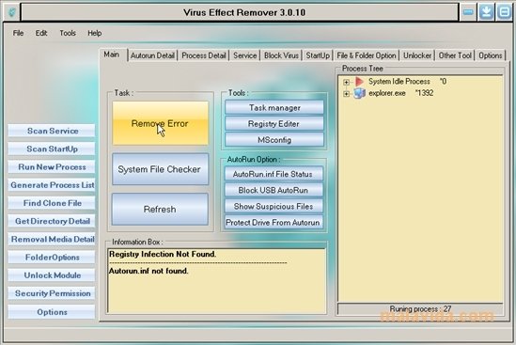Click the window restore icon in title bar
This screenshot has width=516, height=345.
pyautogui.click(x=504, y=12)
